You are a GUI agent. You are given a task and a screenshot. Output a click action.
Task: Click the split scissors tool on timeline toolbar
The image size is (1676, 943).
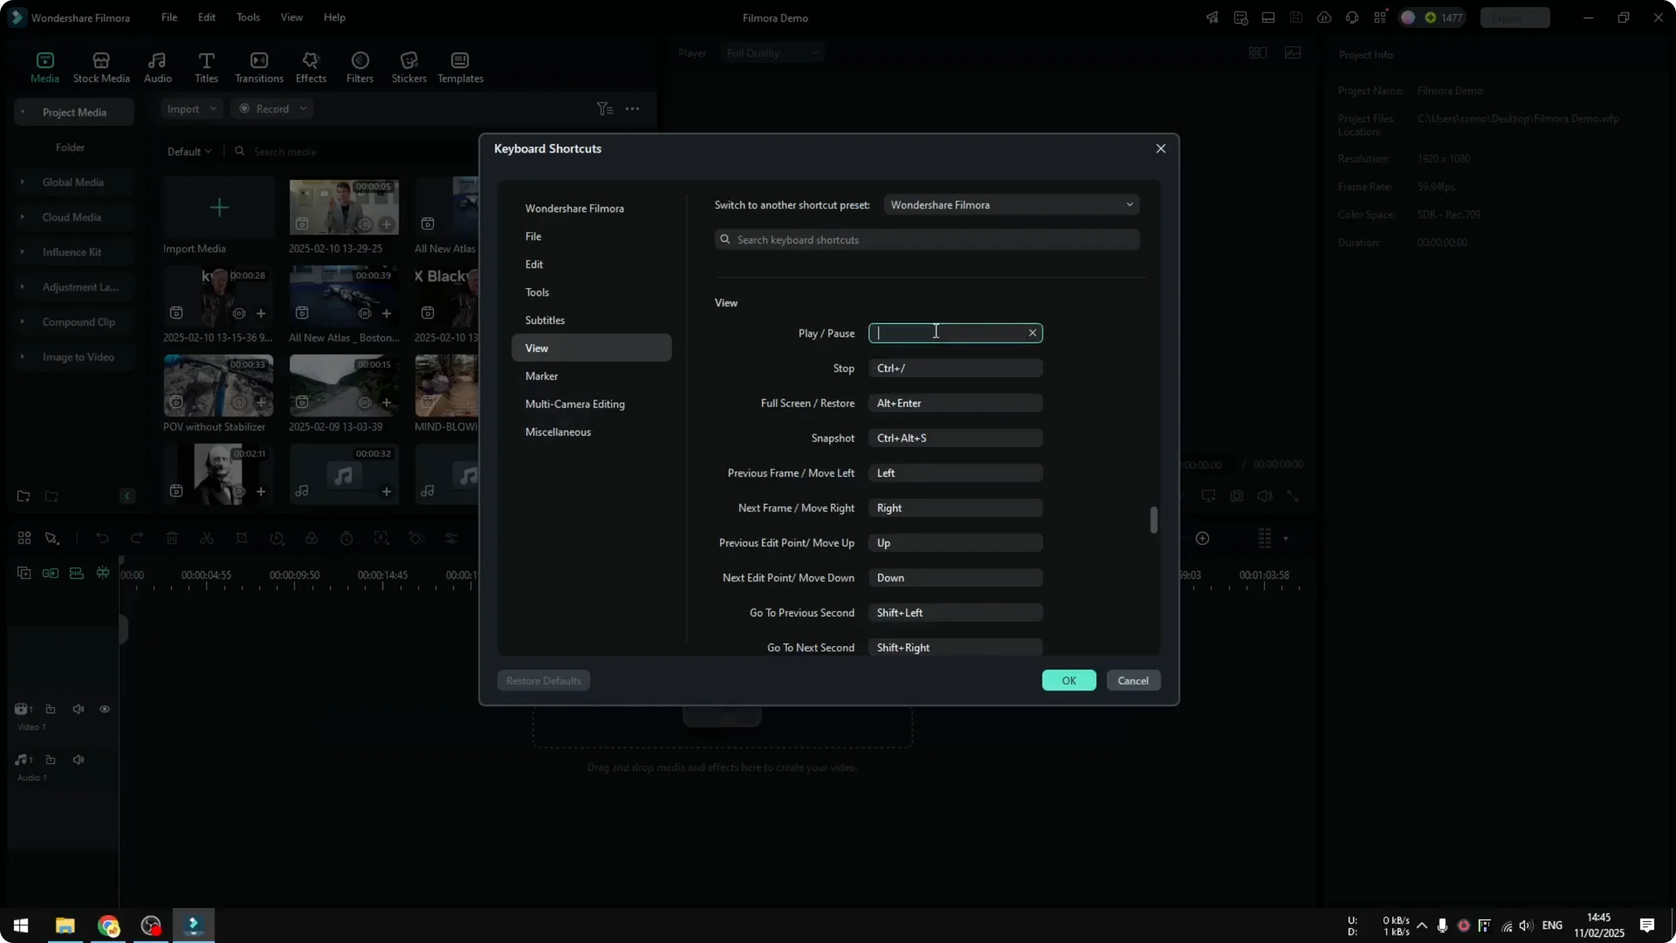click(207, 538)
